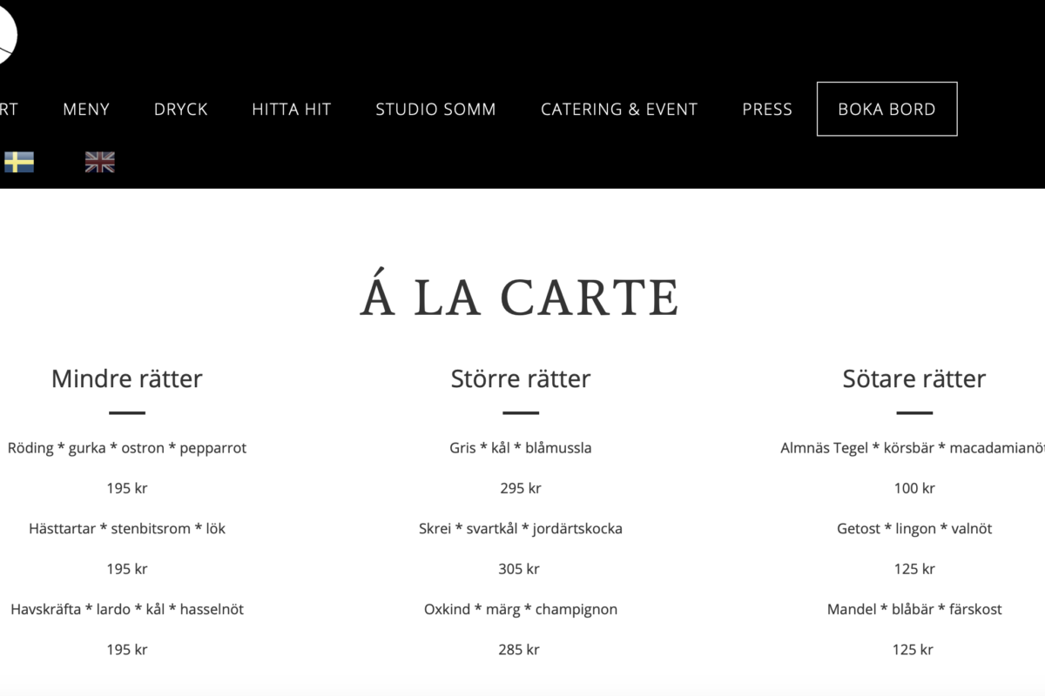Select the Getost lingon valnöt dessert
The height and width of the screenshot is (696, 1045).
click(x=914, y=528)
